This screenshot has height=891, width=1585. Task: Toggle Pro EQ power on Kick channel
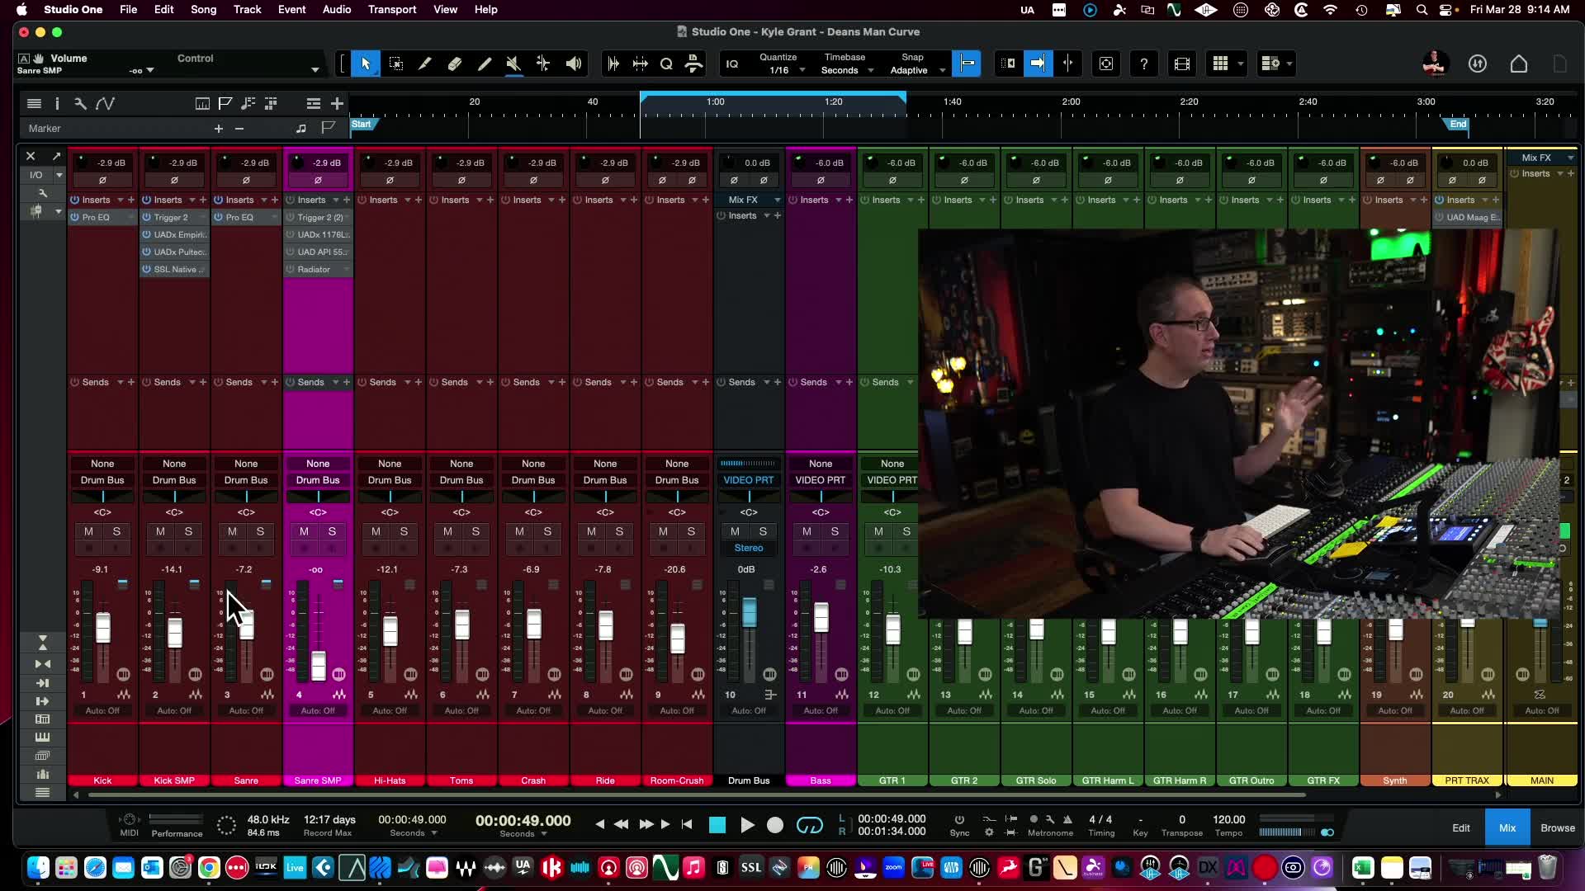coord(75,217)
